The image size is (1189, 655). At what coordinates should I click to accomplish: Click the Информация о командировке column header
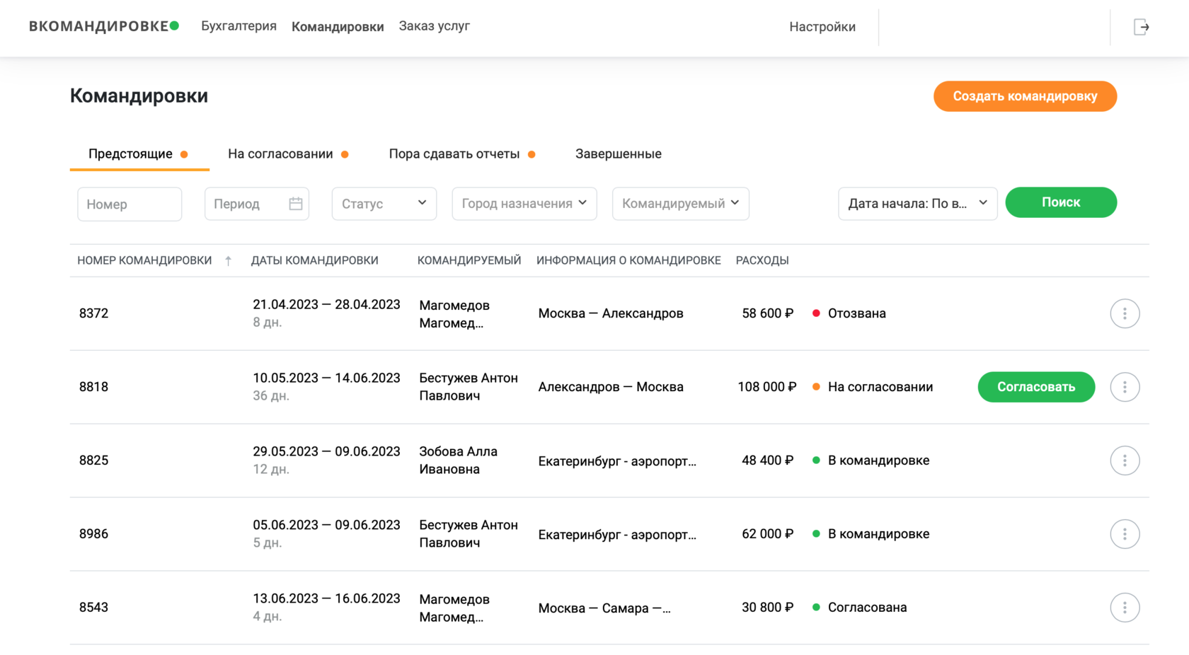628,260
